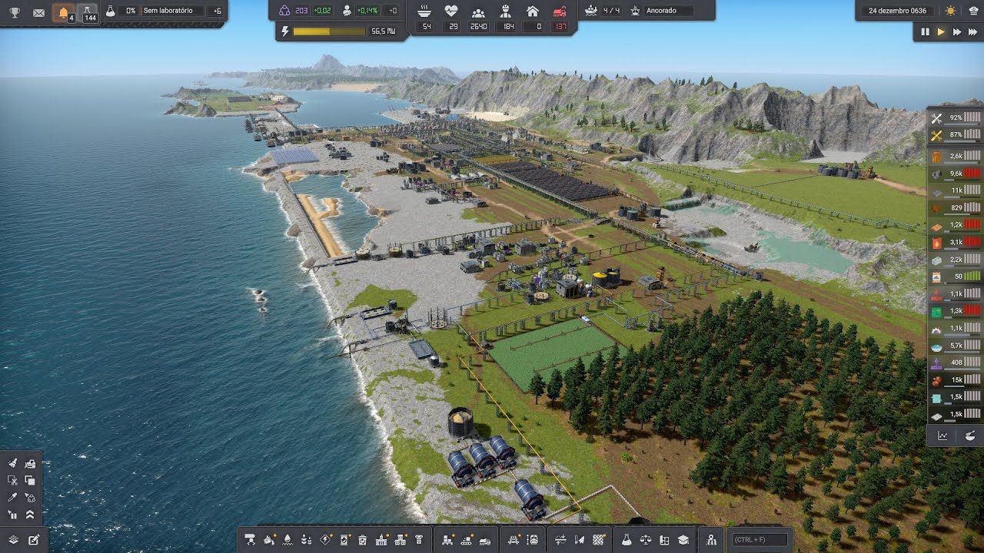This screenshot has width=984, height=553.
Task: Click the resource showing 829
Action: point(956,207)
